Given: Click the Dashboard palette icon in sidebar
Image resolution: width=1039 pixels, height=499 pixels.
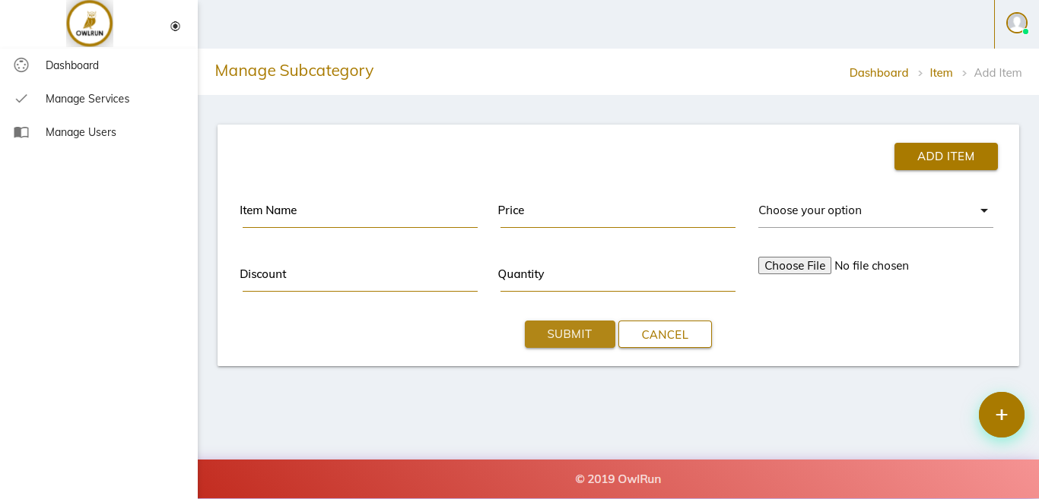Looking at the screenshot, I should (21, 65).
